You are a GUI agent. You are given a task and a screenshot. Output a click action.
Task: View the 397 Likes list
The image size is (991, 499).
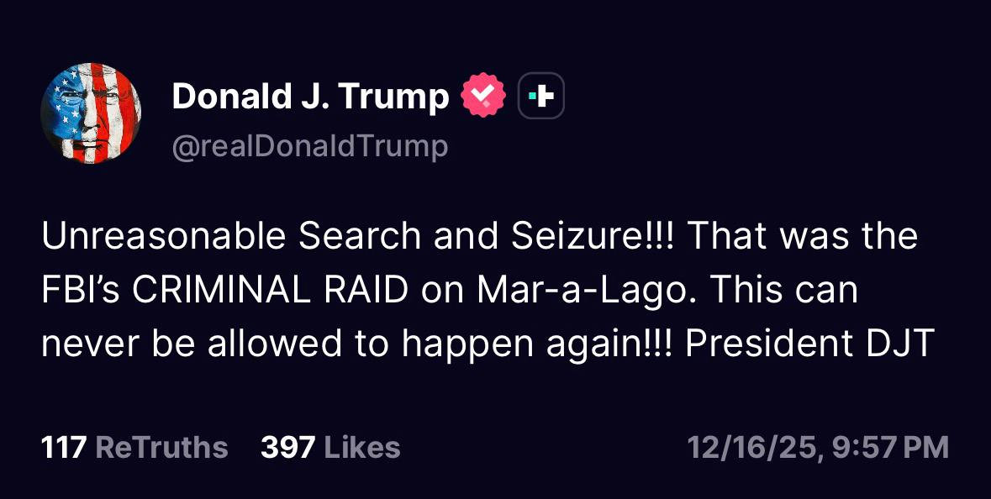(x=329, y=448)
